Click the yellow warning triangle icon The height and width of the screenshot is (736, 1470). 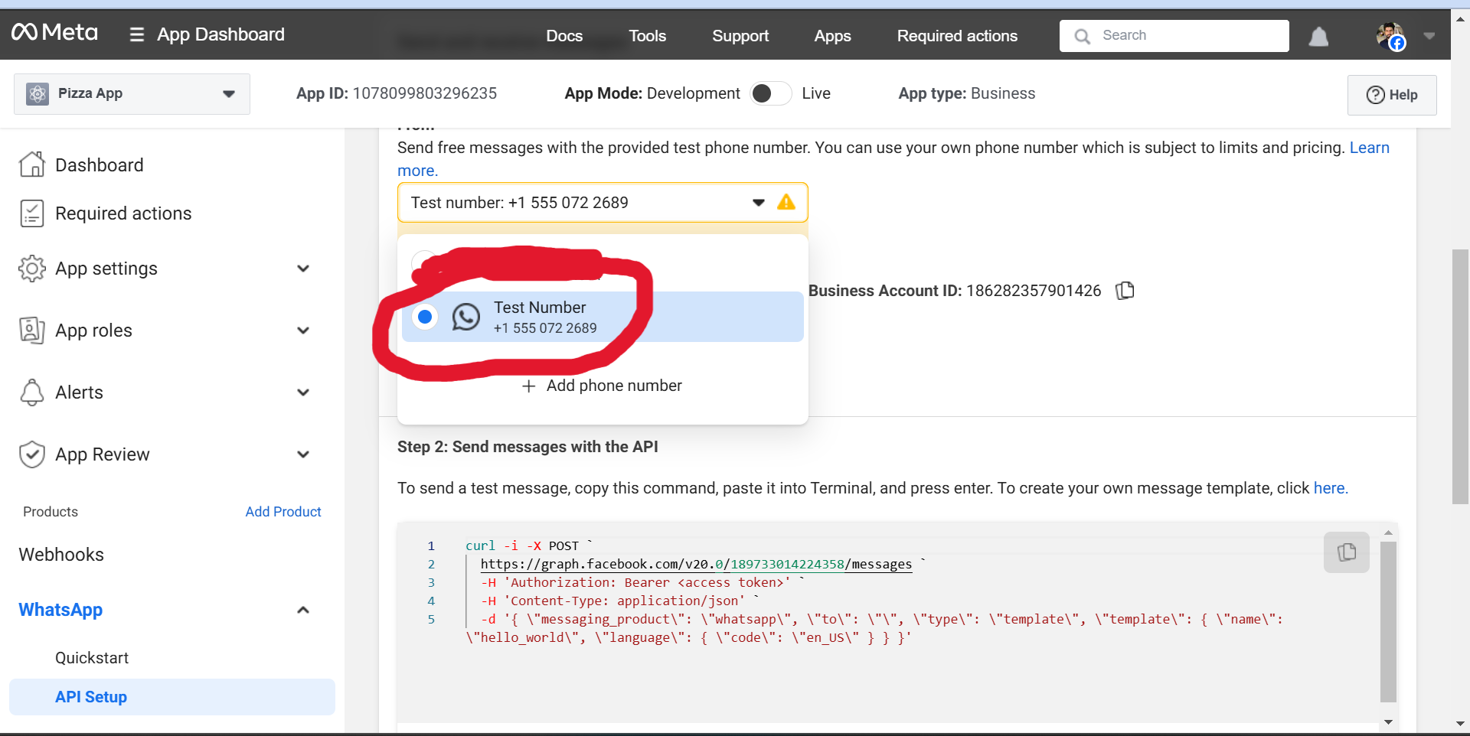click(x=786, y=203)
